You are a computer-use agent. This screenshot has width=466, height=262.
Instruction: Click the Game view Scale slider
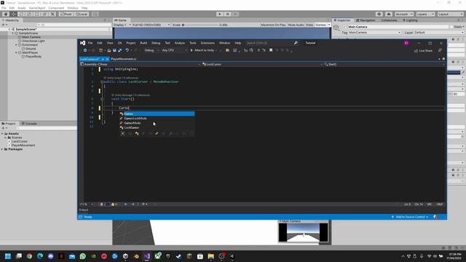point(200,25)
